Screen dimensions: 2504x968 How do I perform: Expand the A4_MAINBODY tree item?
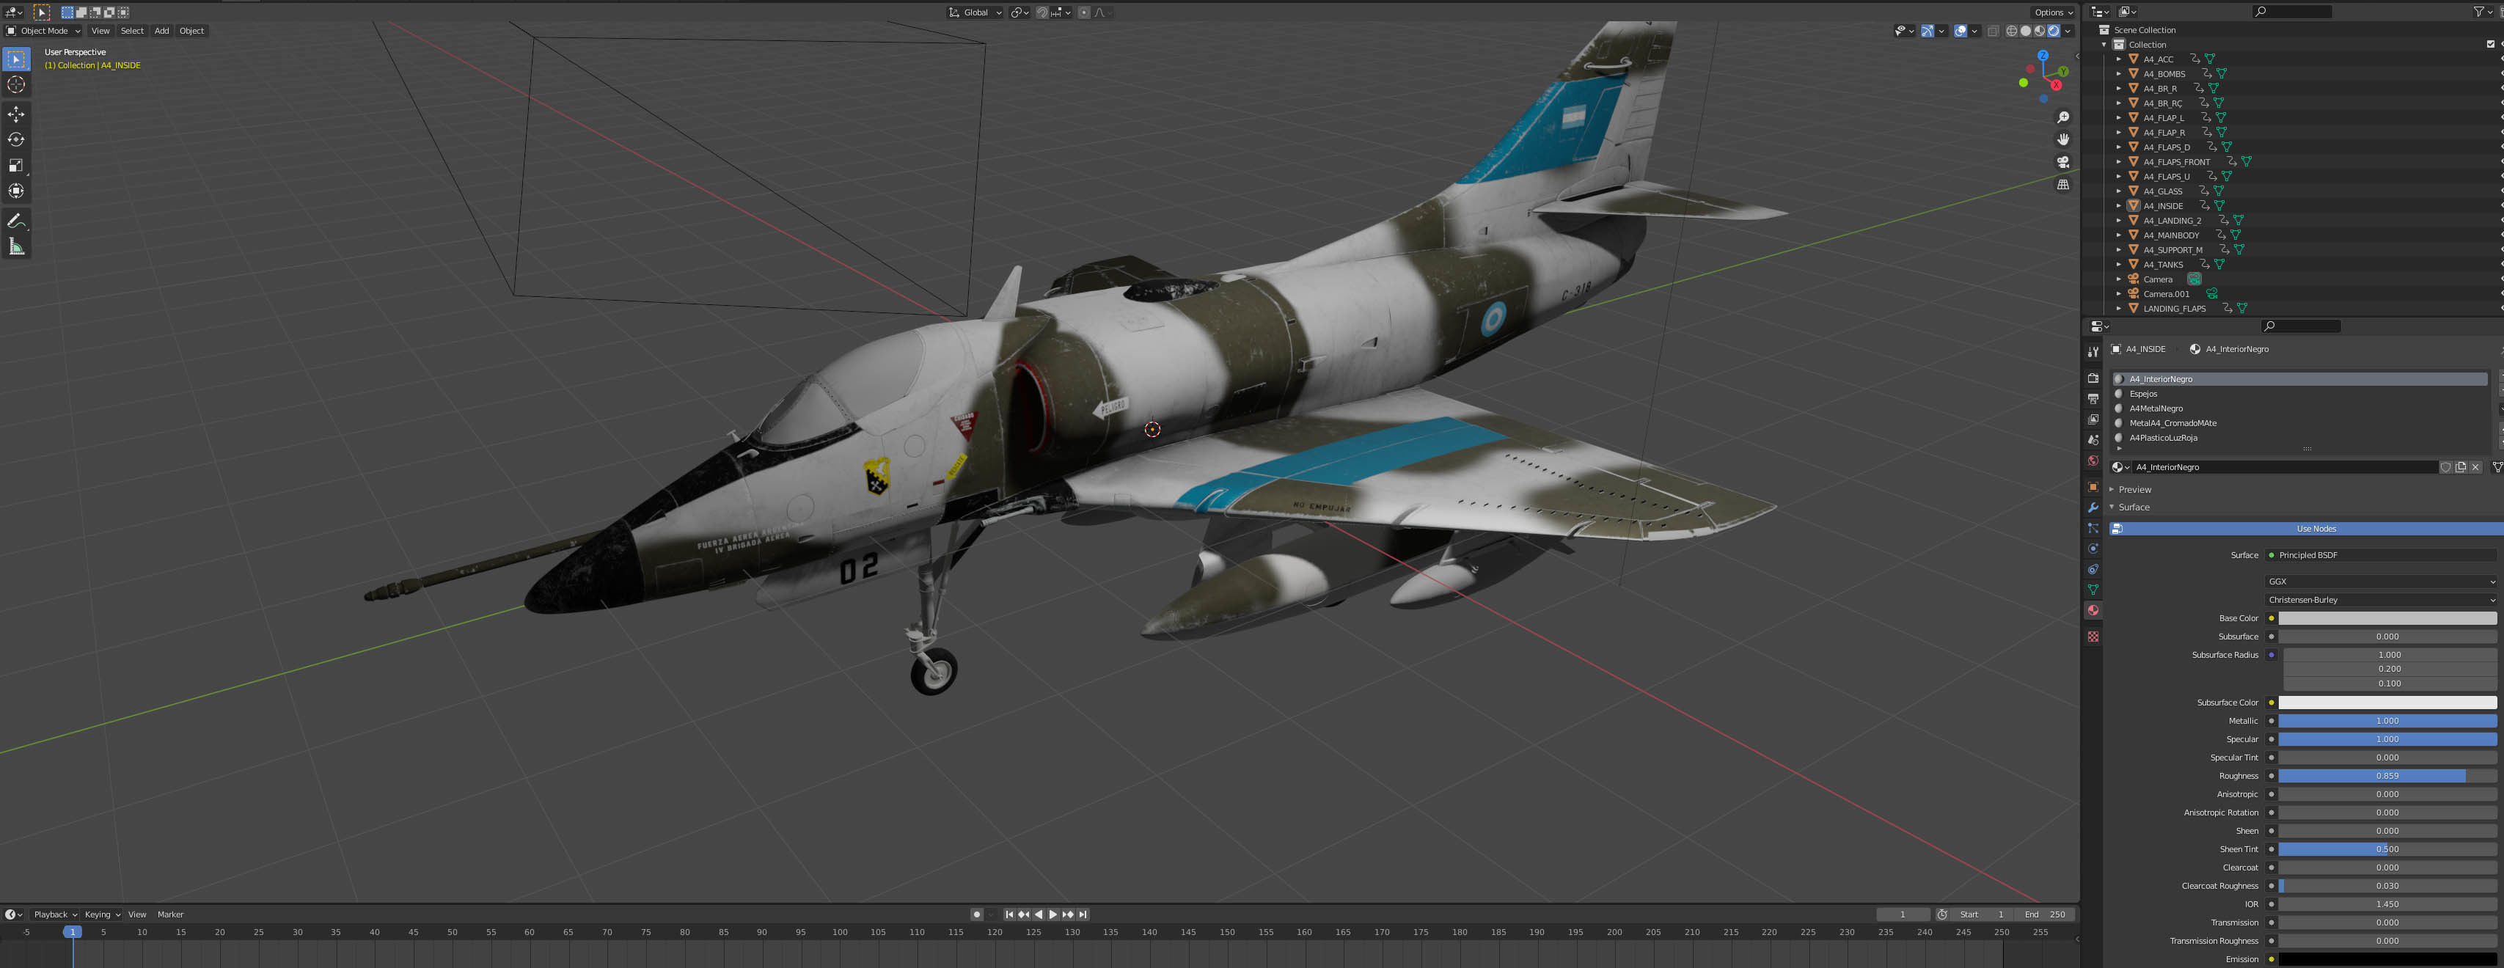[2118, 235]
